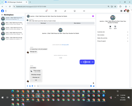Open Facebook search magnifier

(6, 11)
